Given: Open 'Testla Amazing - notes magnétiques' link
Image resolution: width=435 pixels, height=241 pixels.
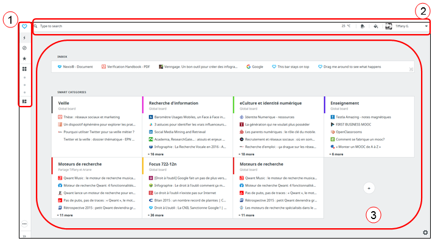Looking at the screenshot, I should tap(361, 117).
